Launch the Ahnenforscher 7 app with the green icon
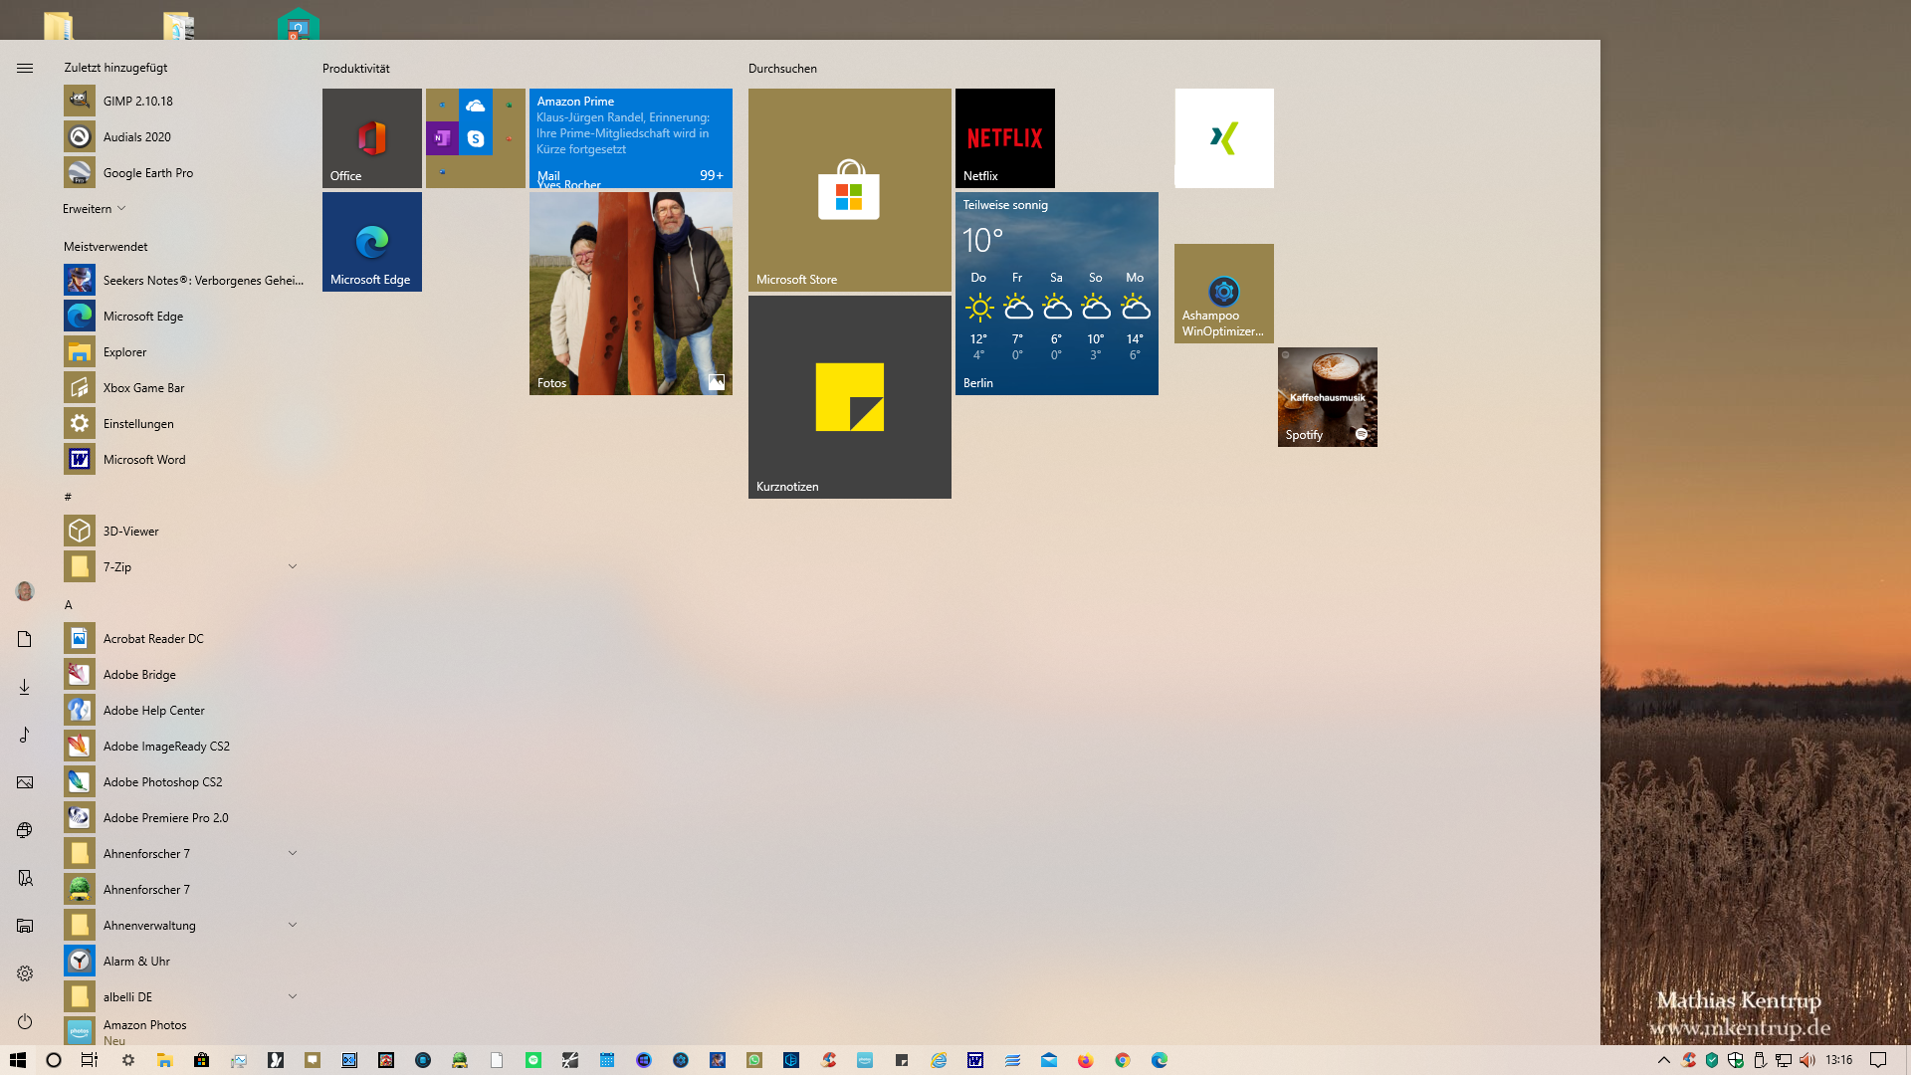Viewport: 1911px width, 1075px height. (x=184, y=890)
